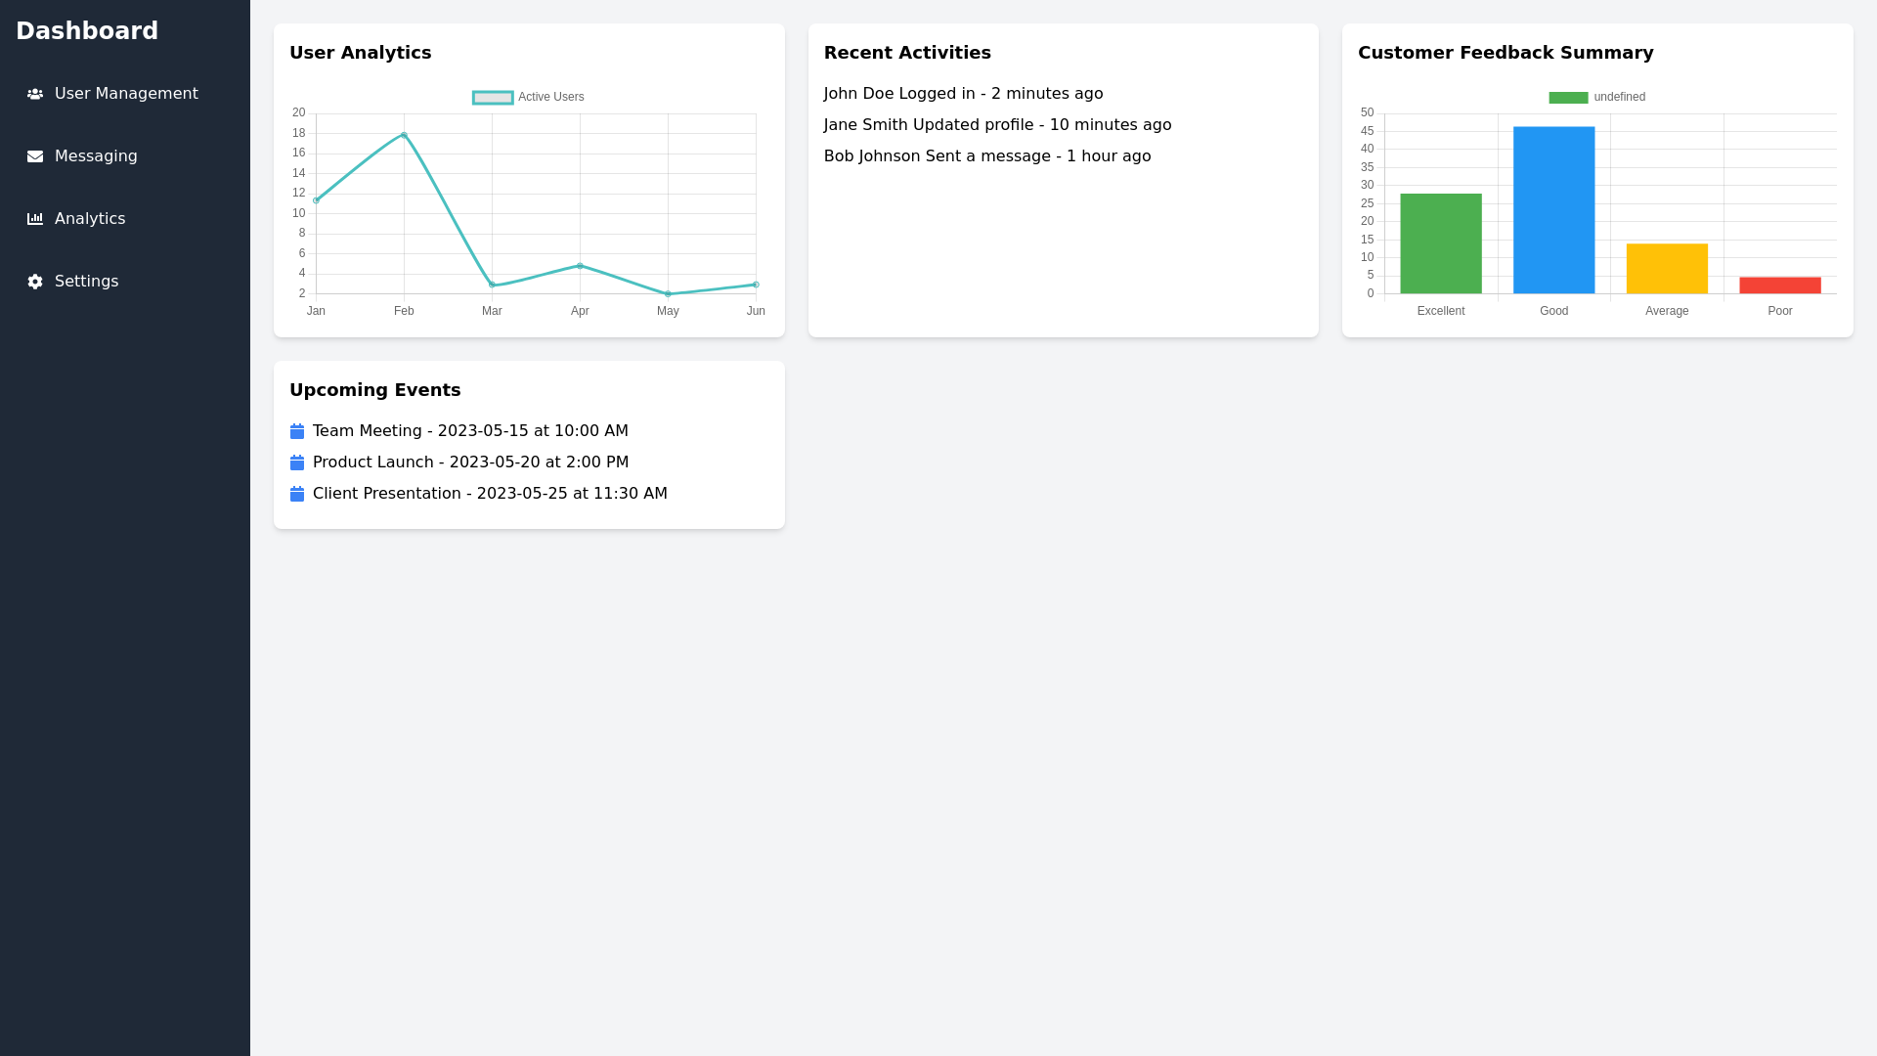The width and height of the screenshot is (1877, 1056).
Task: Select the Team Meeting event entry
Action: click(x=469, y=431)
